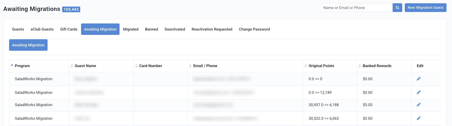Sort table by Guest Name column
The height and width of the screenshot is (126, 452).
(85, 66)
